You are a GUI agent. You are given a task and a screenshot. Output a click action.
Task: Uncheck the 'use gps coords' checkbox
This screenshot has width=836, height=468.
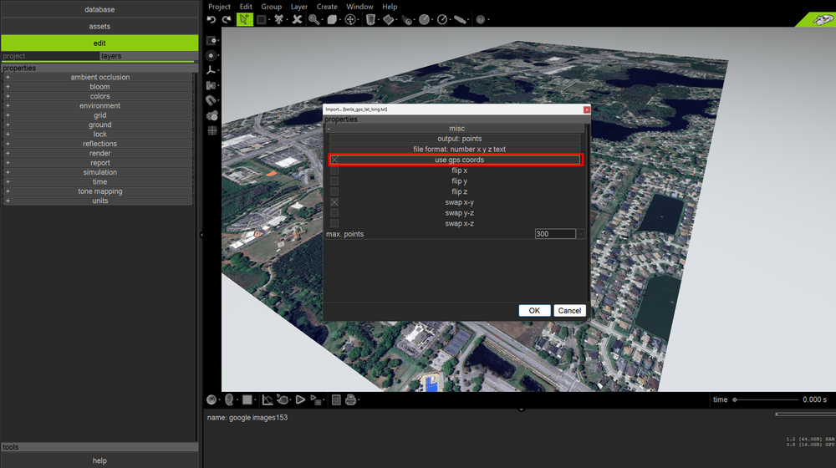pyautogui.click(x=334, y=160)
